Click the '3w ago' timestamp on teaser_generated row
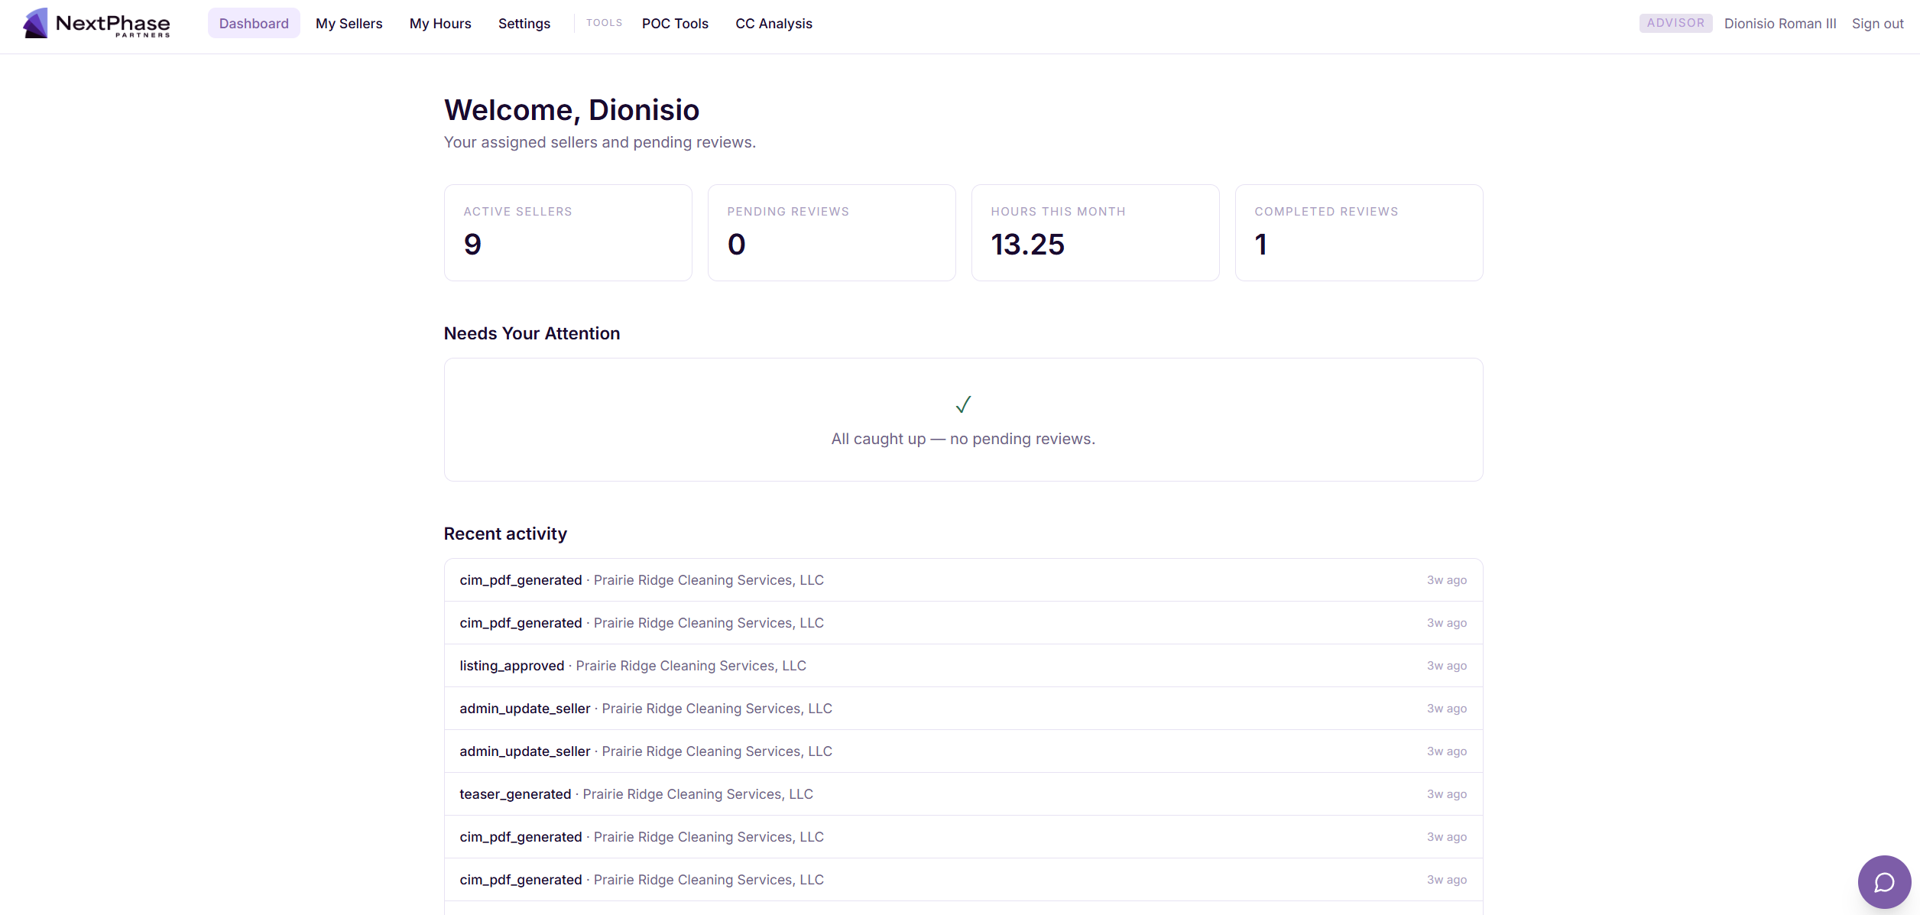The width and height of the screenshot is (1920, 915). (x=1447, y=794)
